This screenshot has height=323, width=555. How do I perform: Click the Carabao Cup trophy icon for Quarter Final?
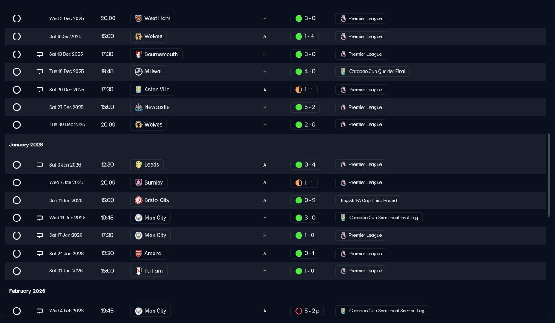[343, 71]
